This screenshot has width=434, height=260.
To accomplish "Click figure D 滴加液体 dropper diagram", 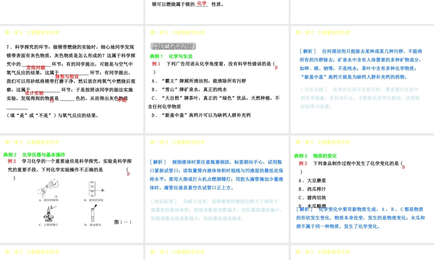I will [x=94, y=214].
